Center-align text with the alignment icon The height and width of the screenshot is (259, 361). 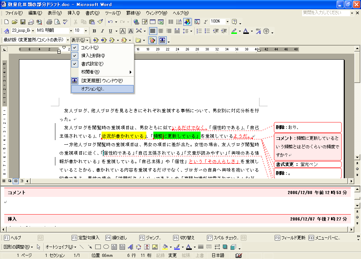coord(161,31)
